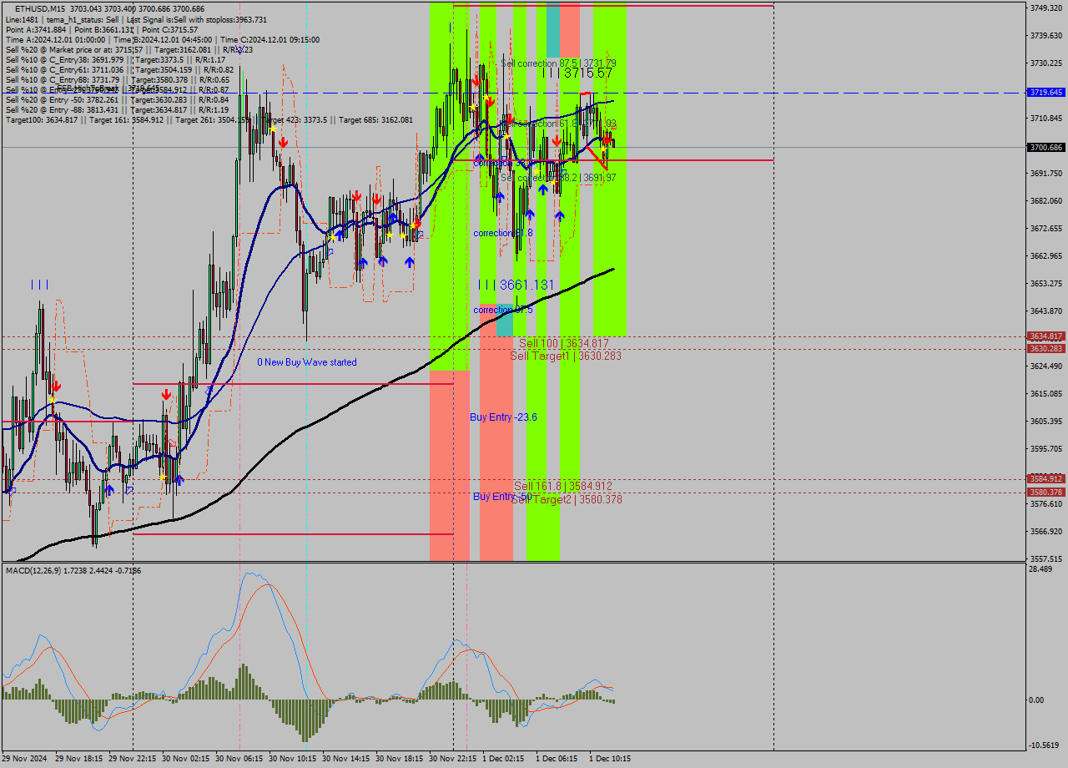Click the '30 Nov 22:15' time axis label
This screenshot has width=1068, height=768.
pos(453,759)
